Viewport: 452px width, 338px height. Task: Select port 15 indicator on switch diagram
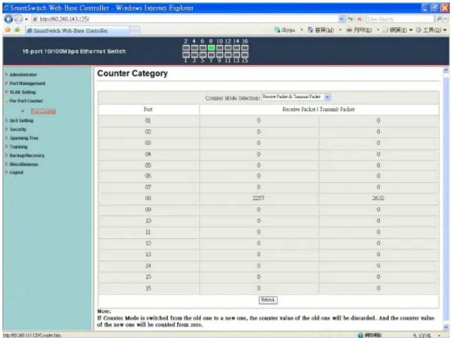(x=245, y=54)
